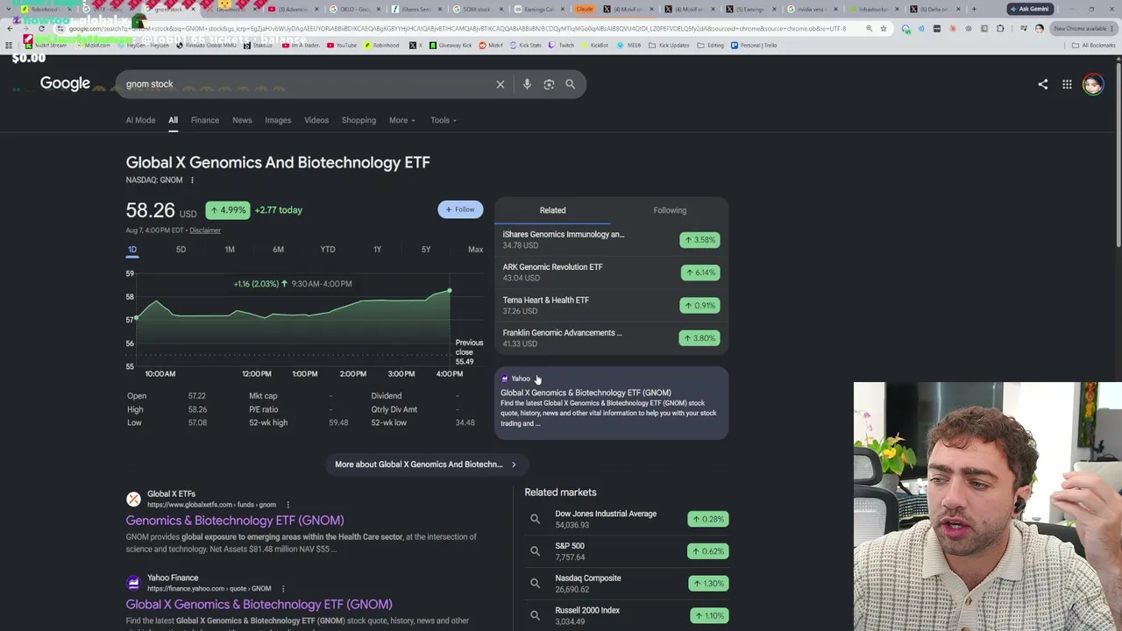Open options for the Global X ETFs result
This screenshot has width=1122, height=631.
288,505
